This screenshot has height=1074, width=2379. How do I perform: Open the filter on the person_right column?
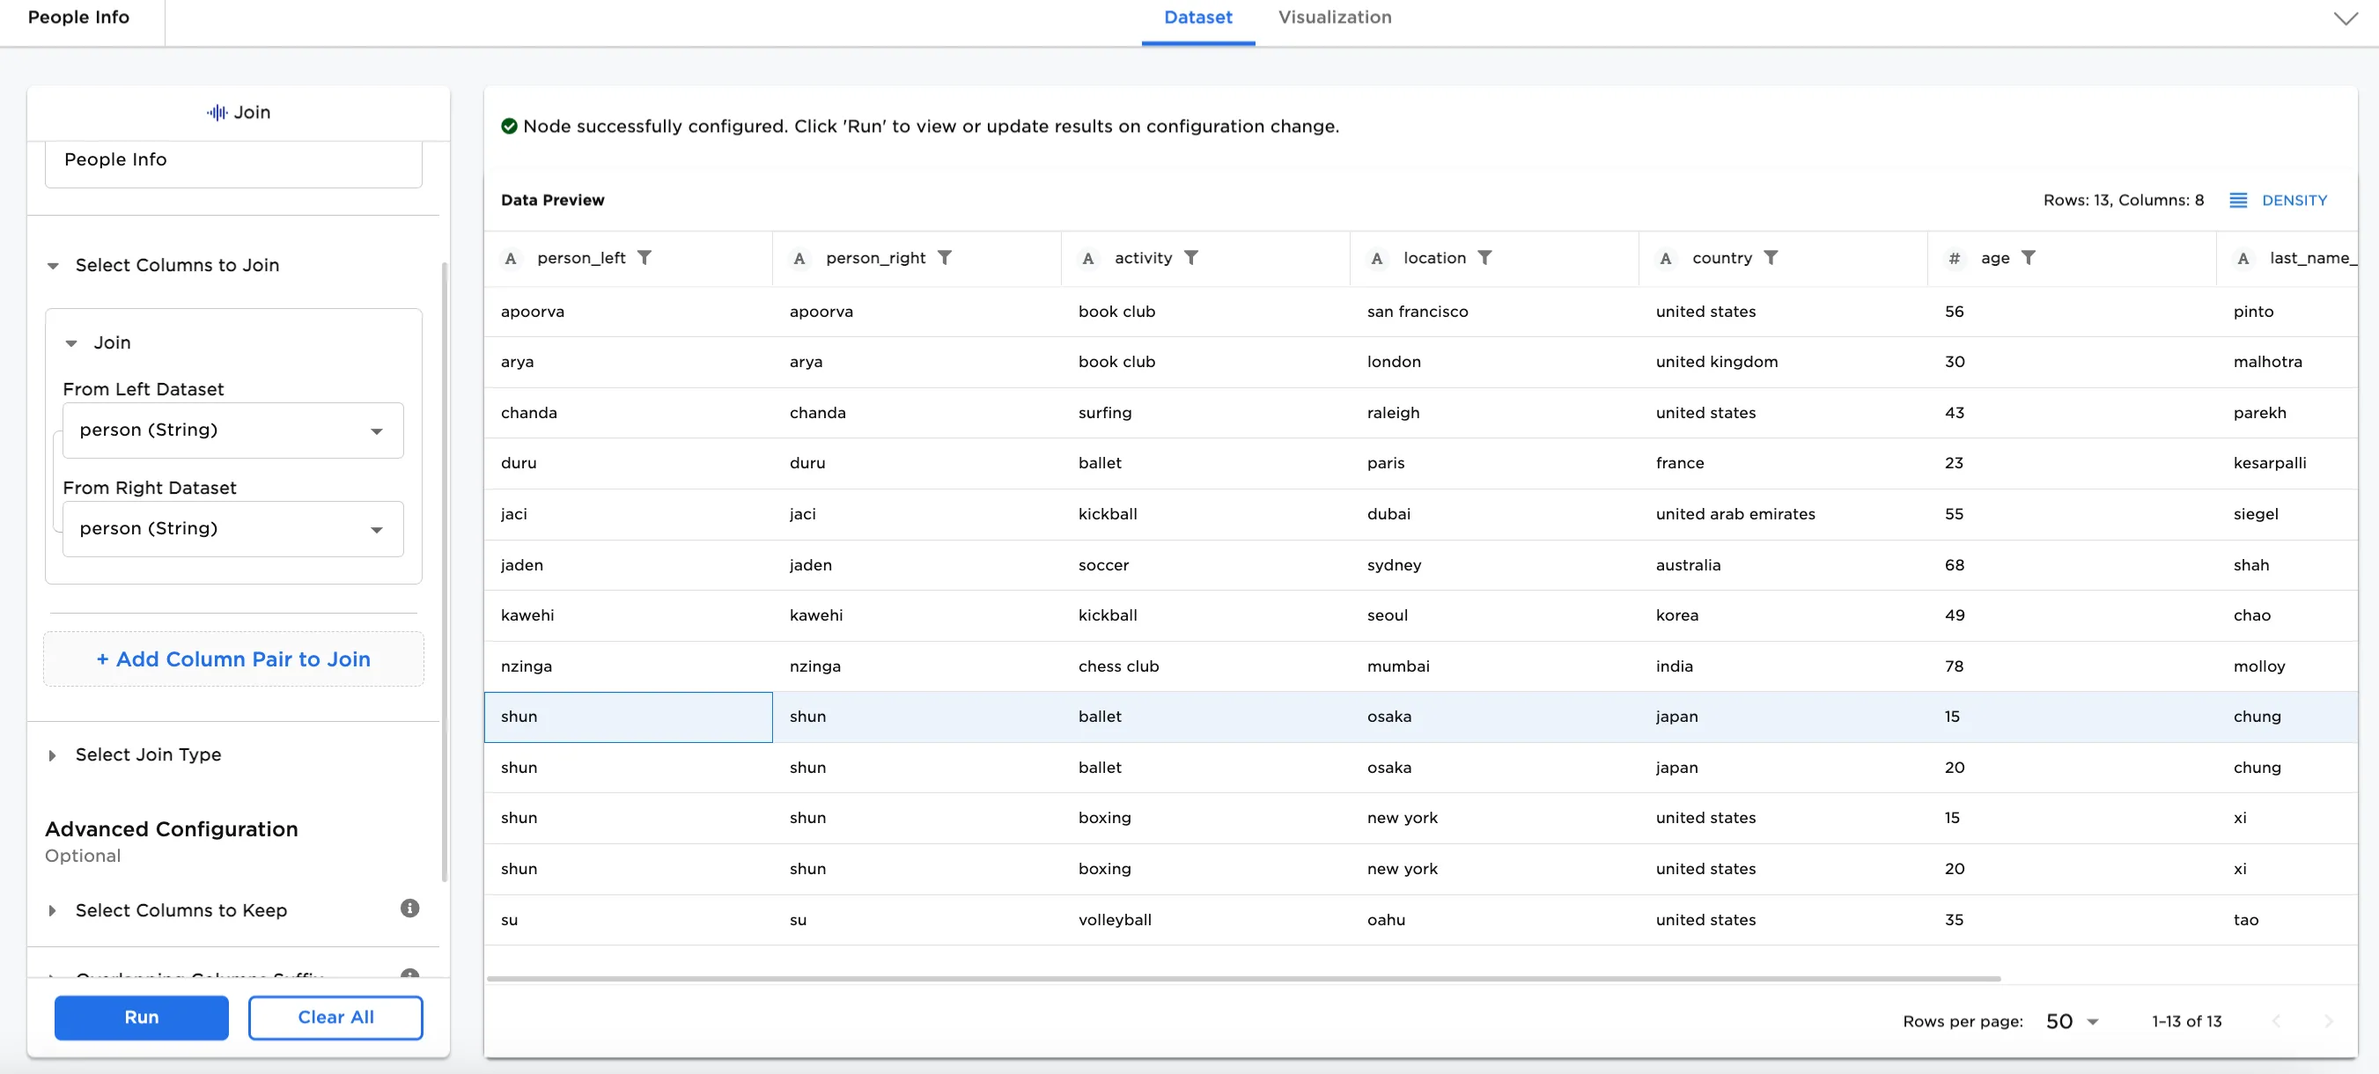pyautogui.click(x=946, y=258)
